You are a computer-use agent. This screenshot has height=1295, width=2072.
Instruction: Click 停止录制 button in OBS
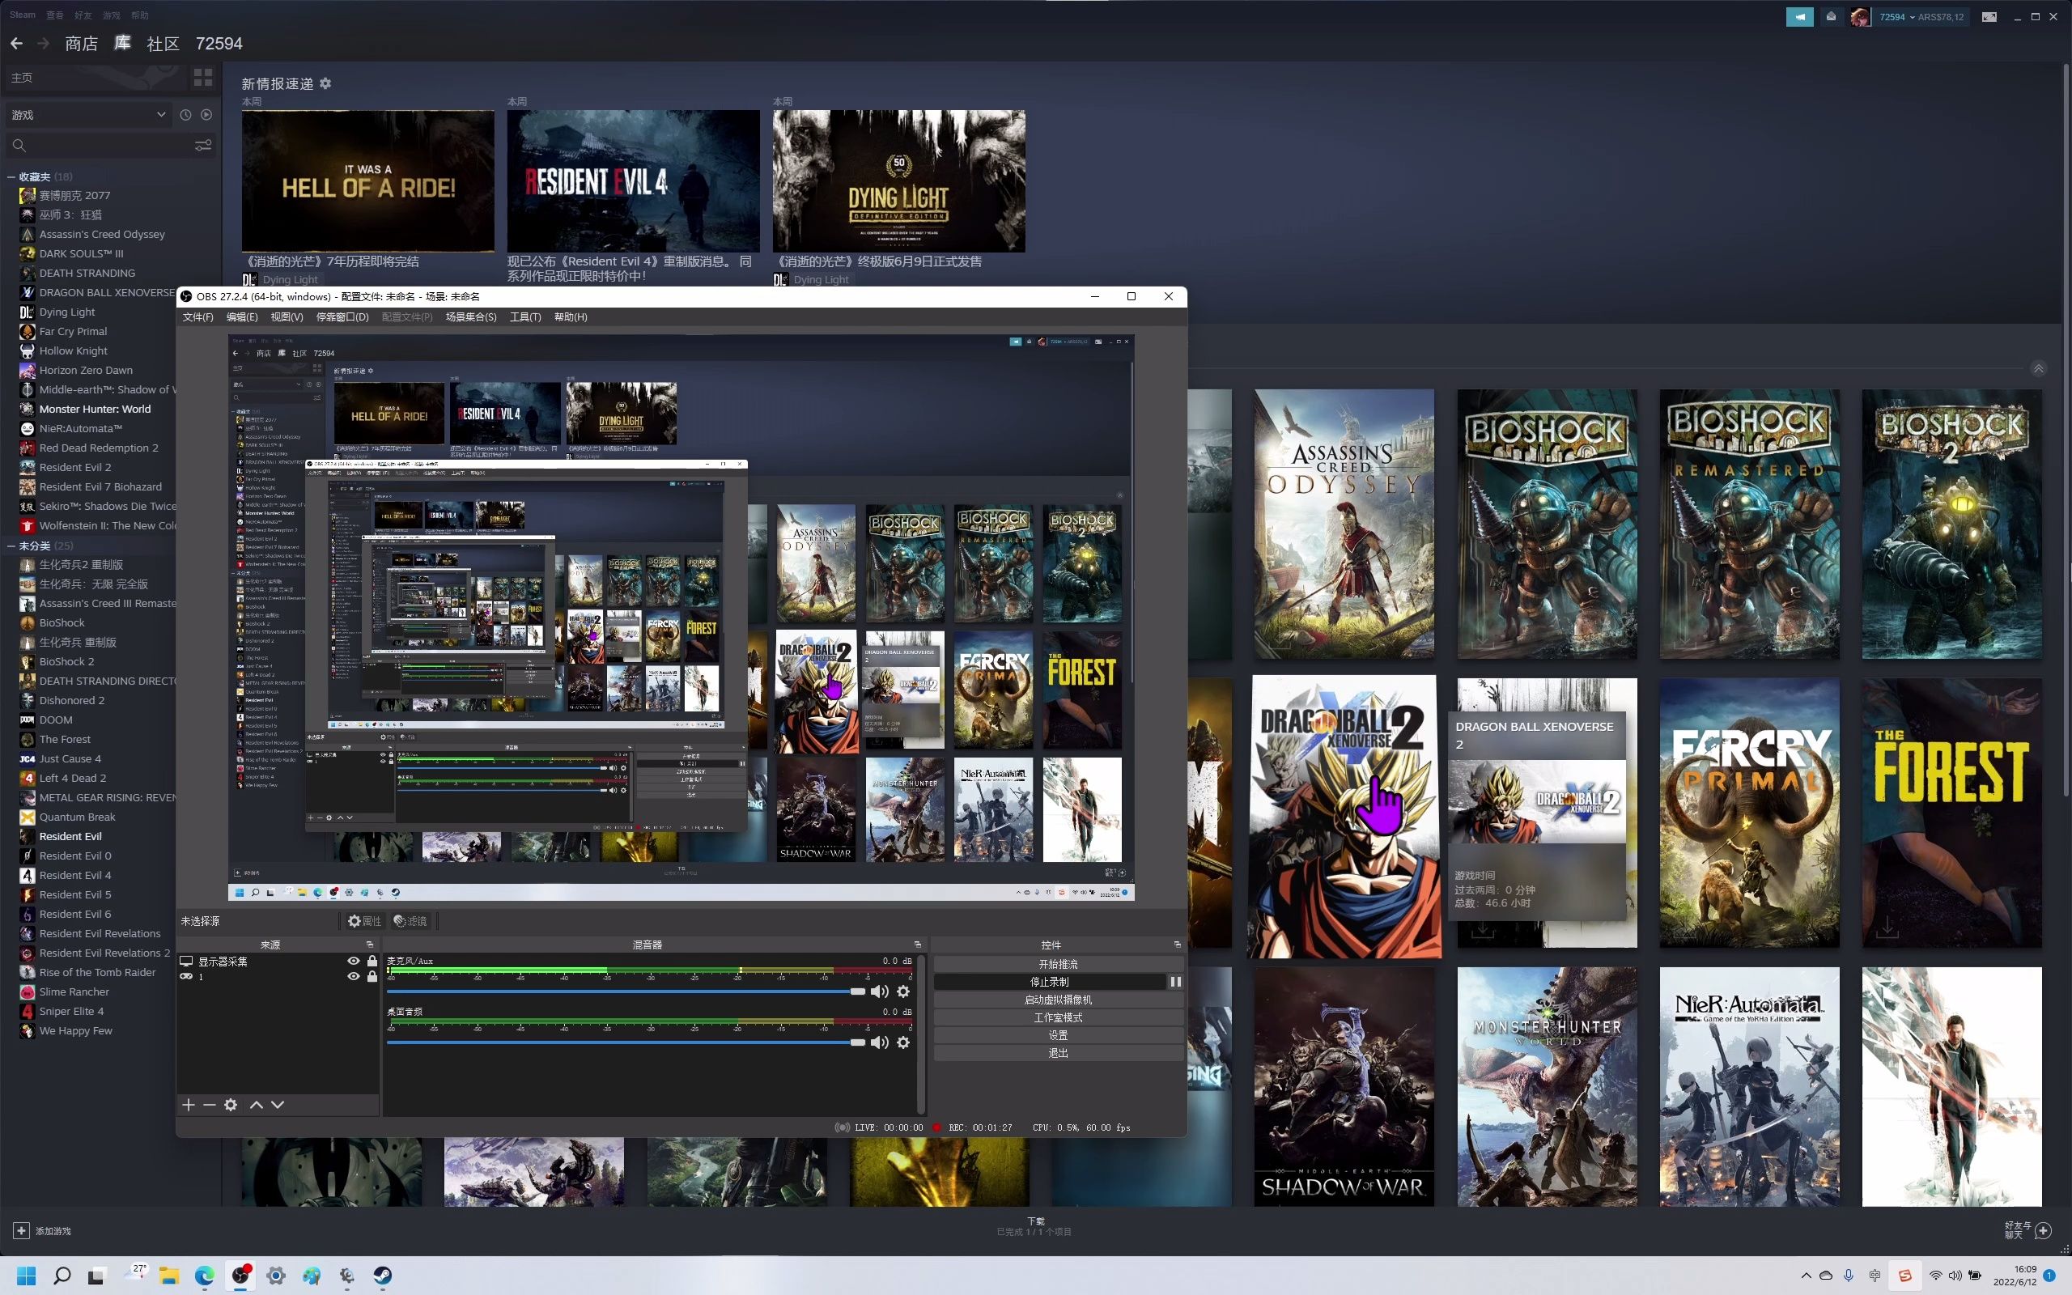point(1050,983)
